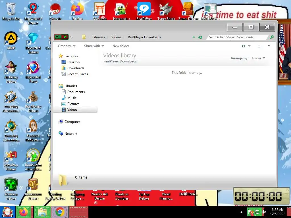Click the change view icon button
The image size is (291, 218).
point(243,46)
